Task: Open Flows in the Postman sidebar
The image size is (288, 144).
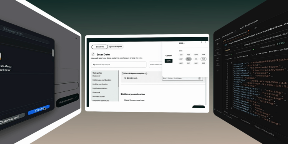Action: [x=218, y=59]
